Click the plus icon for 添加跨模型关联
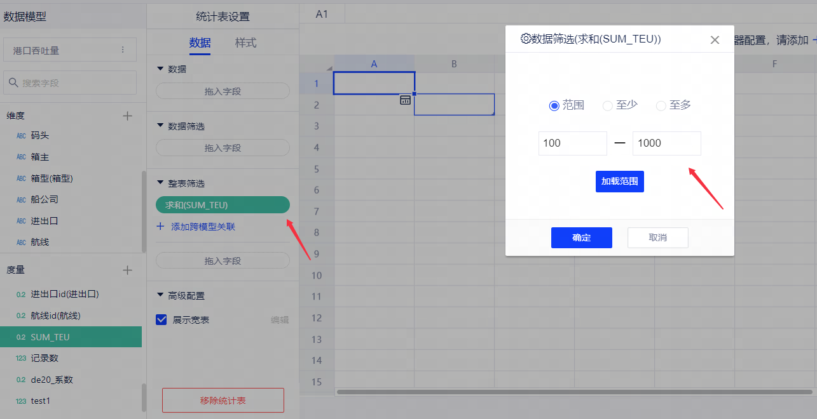Screen dimensions: 817x419 [160, 226]
